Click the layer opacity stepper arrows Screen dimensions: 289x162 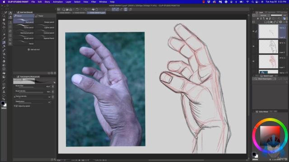coord(287,15)
